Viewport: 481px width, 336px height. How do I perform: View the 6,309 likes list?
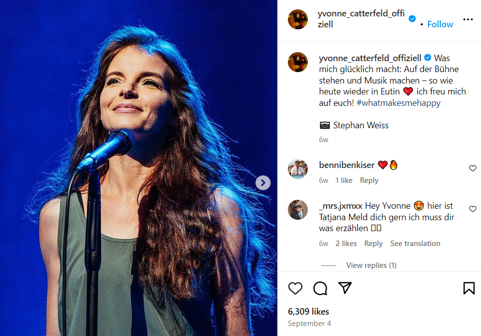tap(308, 312)
